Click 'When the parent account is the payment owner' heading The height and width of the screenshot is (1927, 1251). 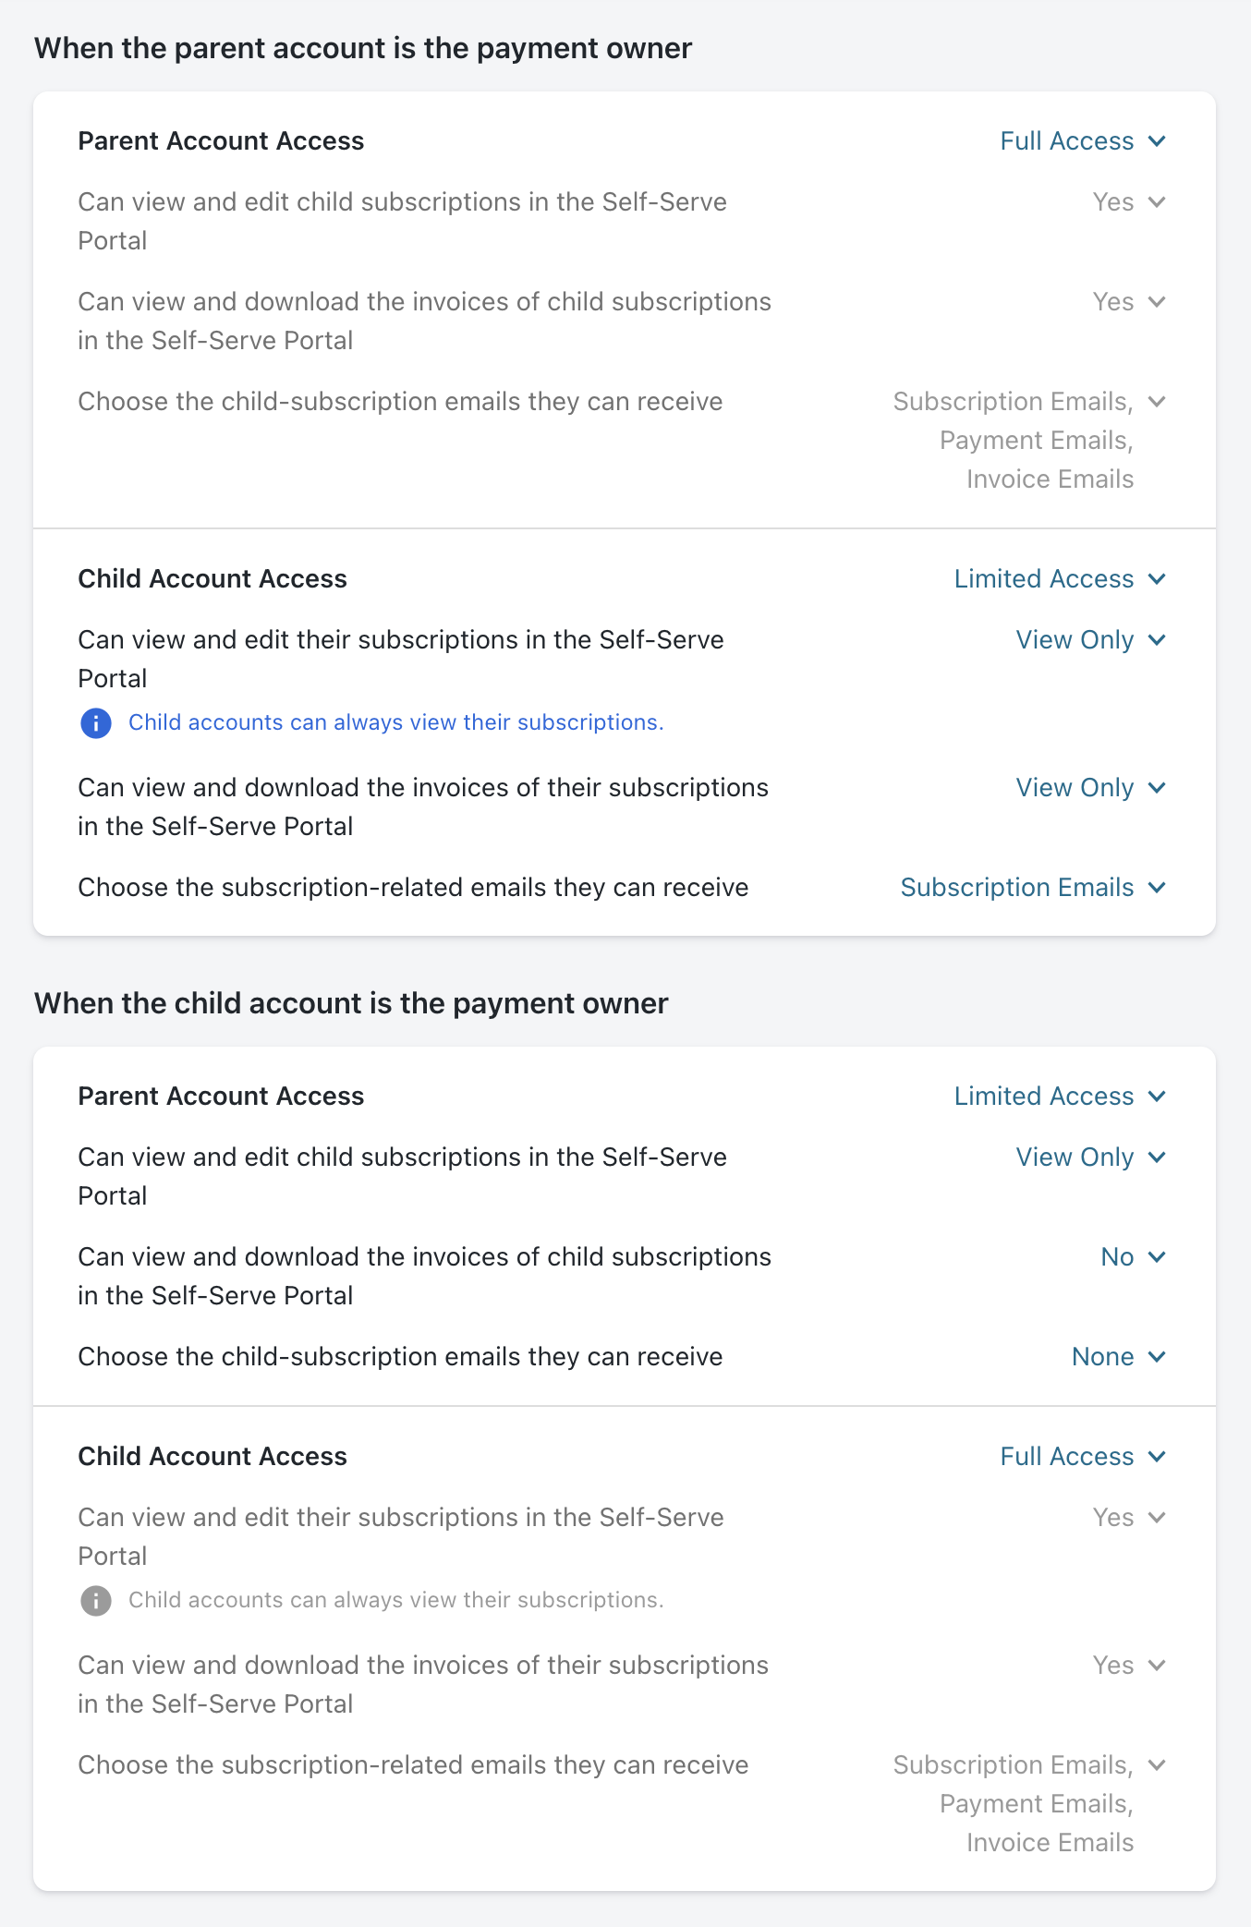(x=363, y=49)
